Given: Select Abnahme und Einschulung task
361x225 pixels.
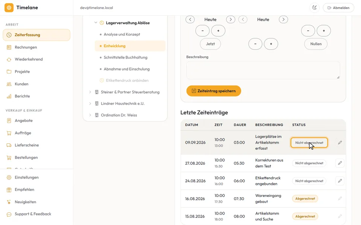Looking at the screenshot, I should 130,69.
